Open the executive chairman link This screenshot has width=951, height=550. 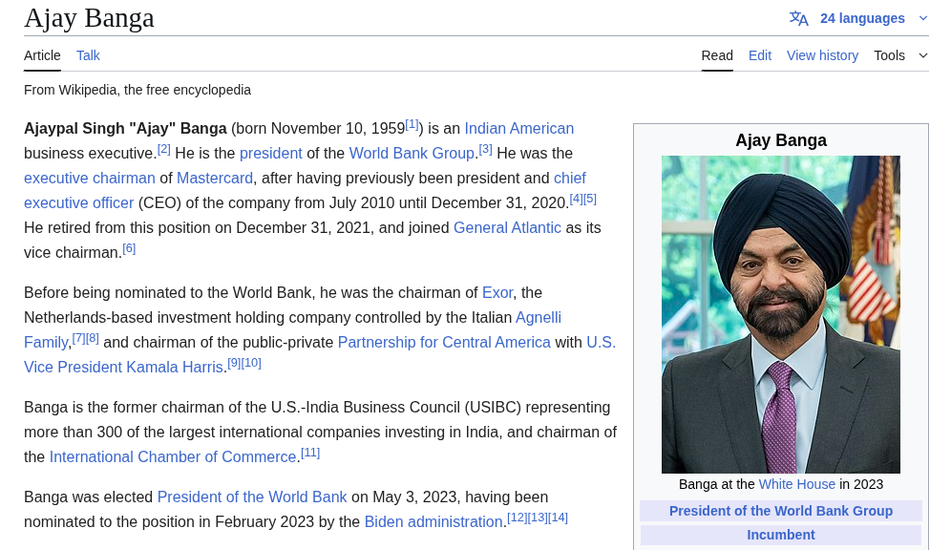pyautogui.click(x=90, y=179)
